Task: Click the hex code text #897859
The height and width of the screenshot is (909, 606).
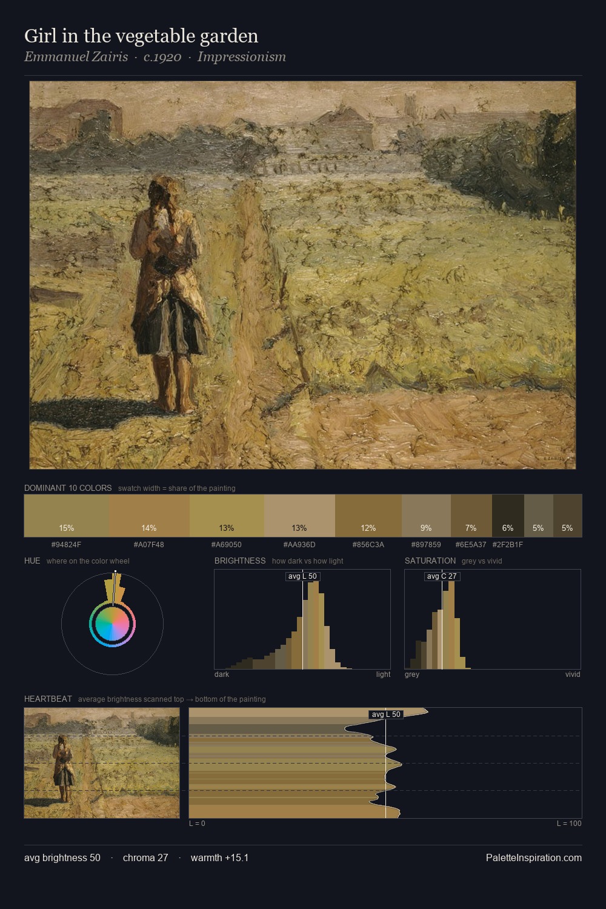Action: click(x=426, y=545)
